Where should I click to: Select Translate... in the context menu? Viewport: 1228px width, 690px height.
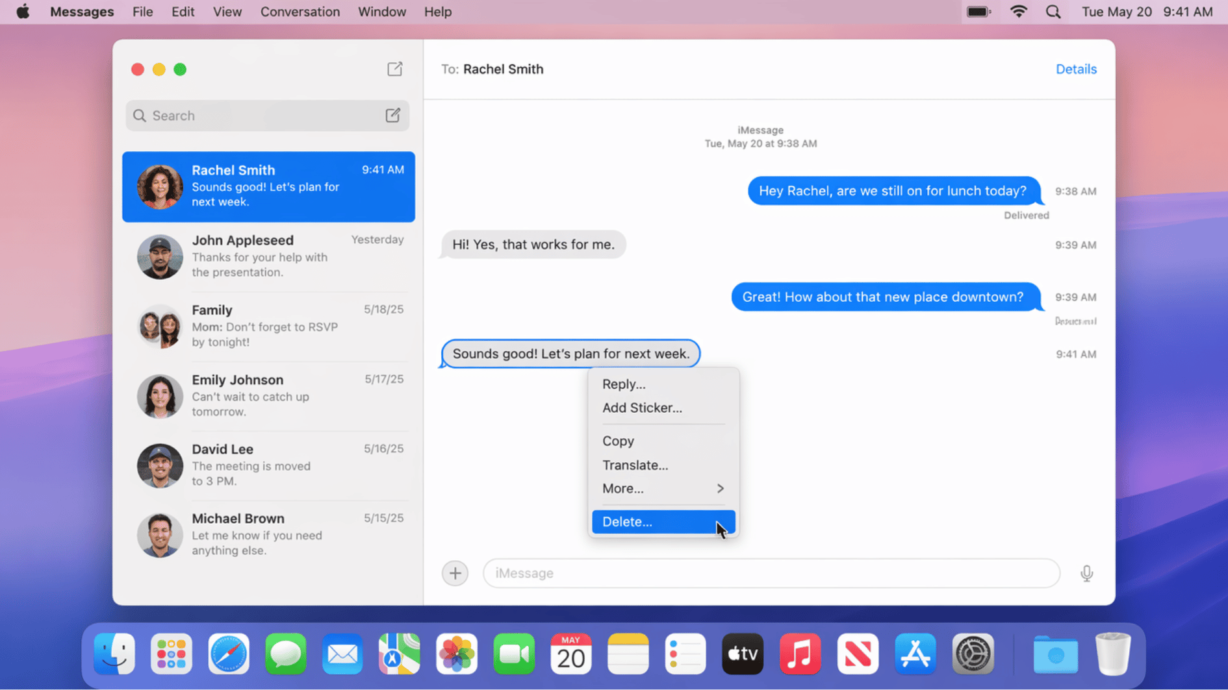pos(663,465)
